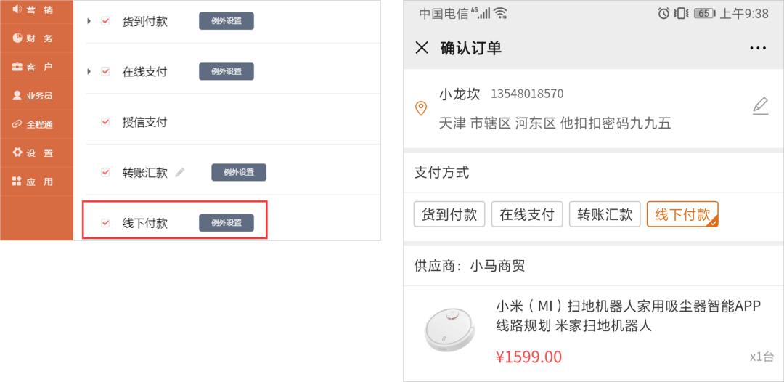Viewport: 784px width, 382px height.
Task: Tap the robot vacuum product thumbnail
Action: [x=449, y=331]
